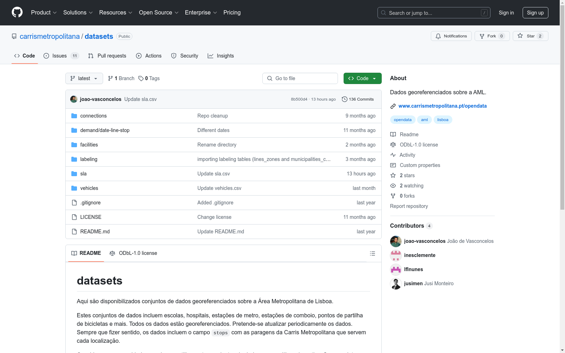Open the Issues tab
This screenshot has height=353, width=565.
(x=61, y=56)
